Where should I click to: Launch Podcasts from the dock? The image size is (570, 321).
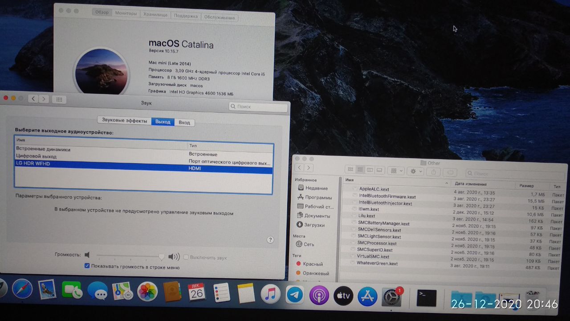319,295
